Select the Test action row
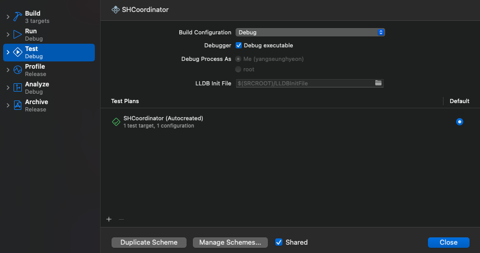 click(x=49, y=52)
